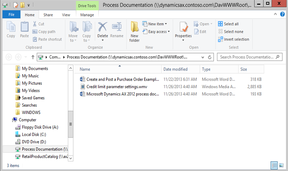Switch to the View tab

tap(66, 15)
